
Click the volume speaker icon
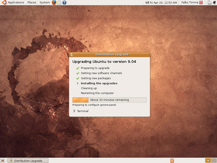[x=147, y=2]
